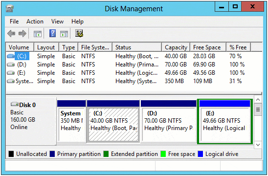Image resolution: width=268 pixels, height=176 pixels.
Task: Click the dark blue Primary partition swatch
Action: click(52, 154)
